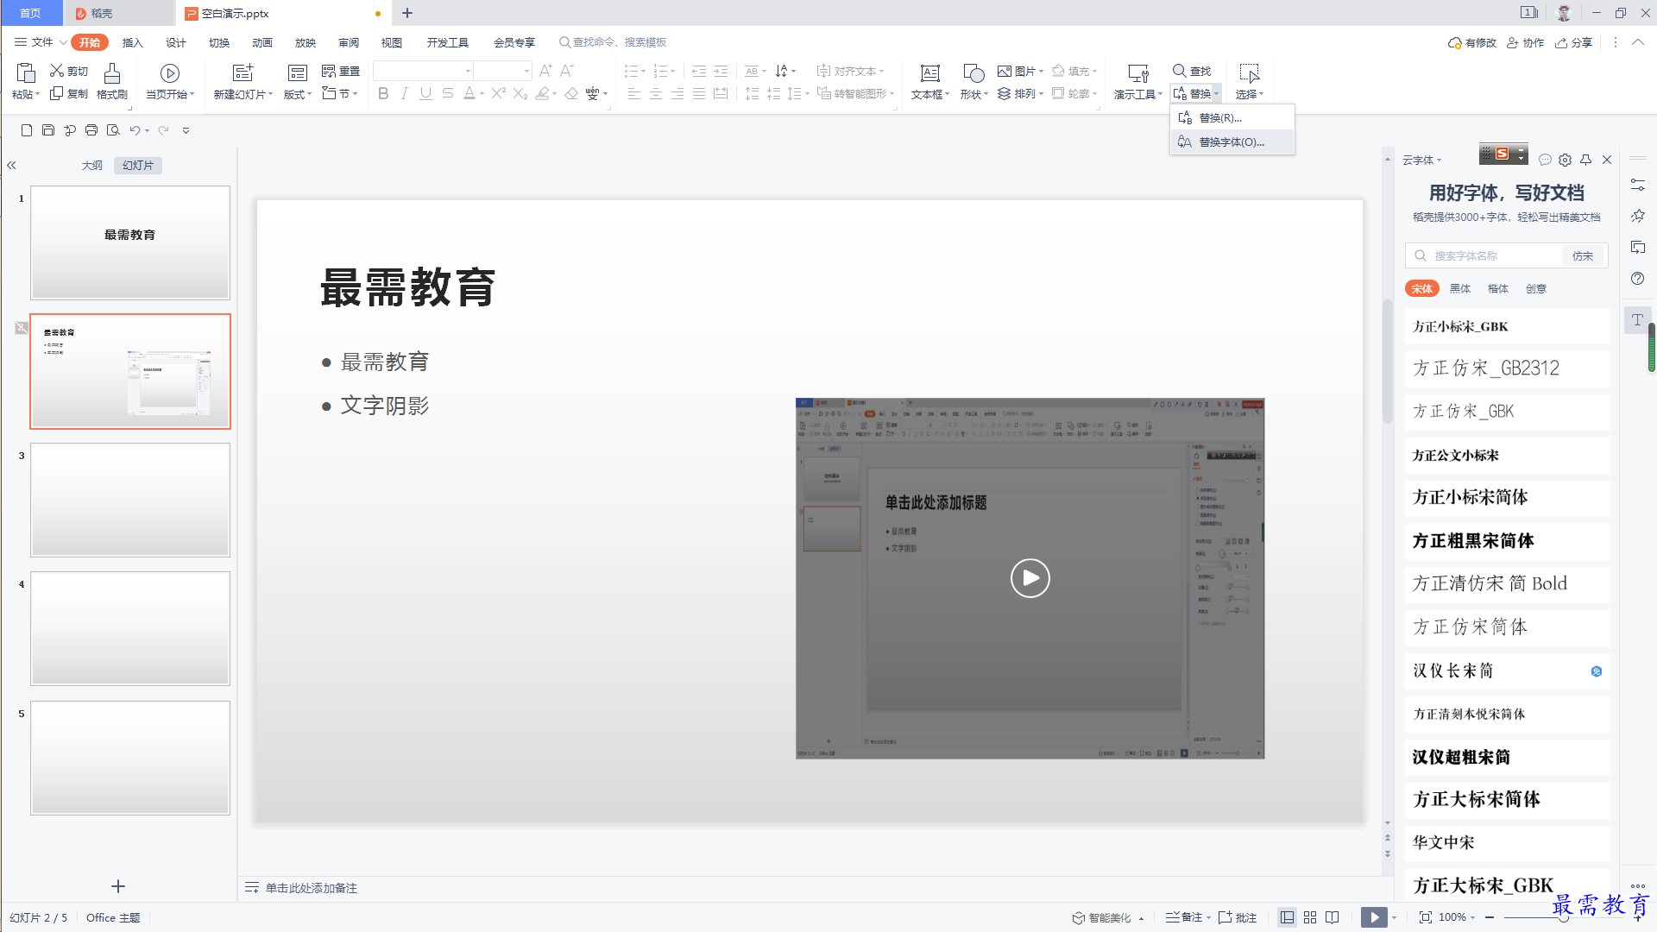
Task: Open font panel settings gear icon
Action: pyautogui.click(x=1565, y=160)
